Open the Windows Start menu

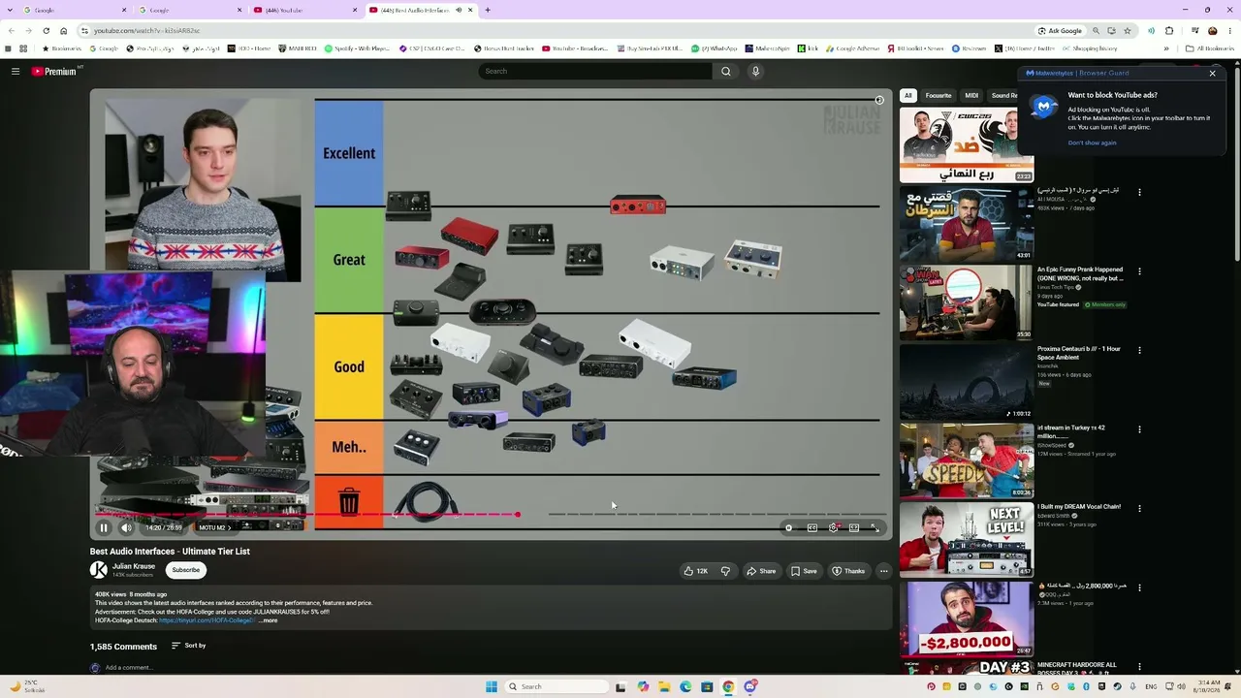[x=492, y=686]
